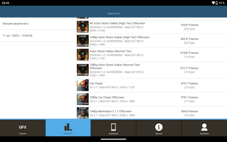Open 1440p Manhattan 3.1.1 Offscreen title
Viewport: 227px width, 142px height.
pos(111,111)
